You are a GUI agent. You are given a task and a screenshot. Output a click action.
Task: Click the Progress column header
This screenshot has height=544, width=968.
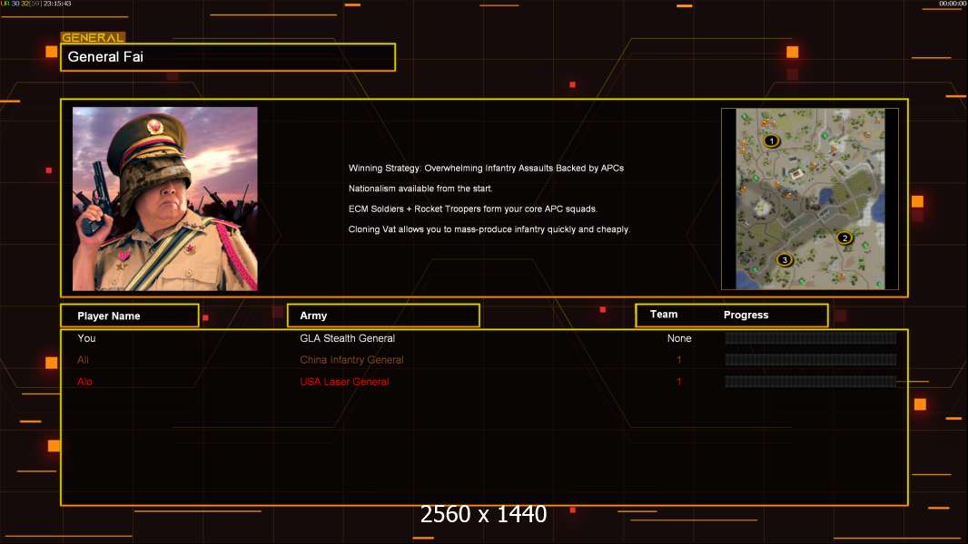coord(746,315)
